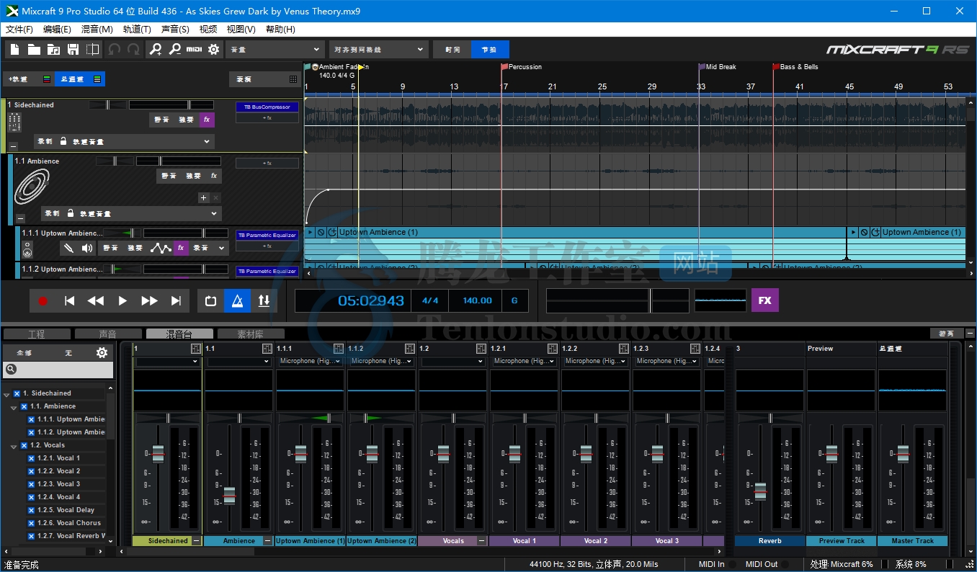Jump to the end of the project

click(176, 301)
